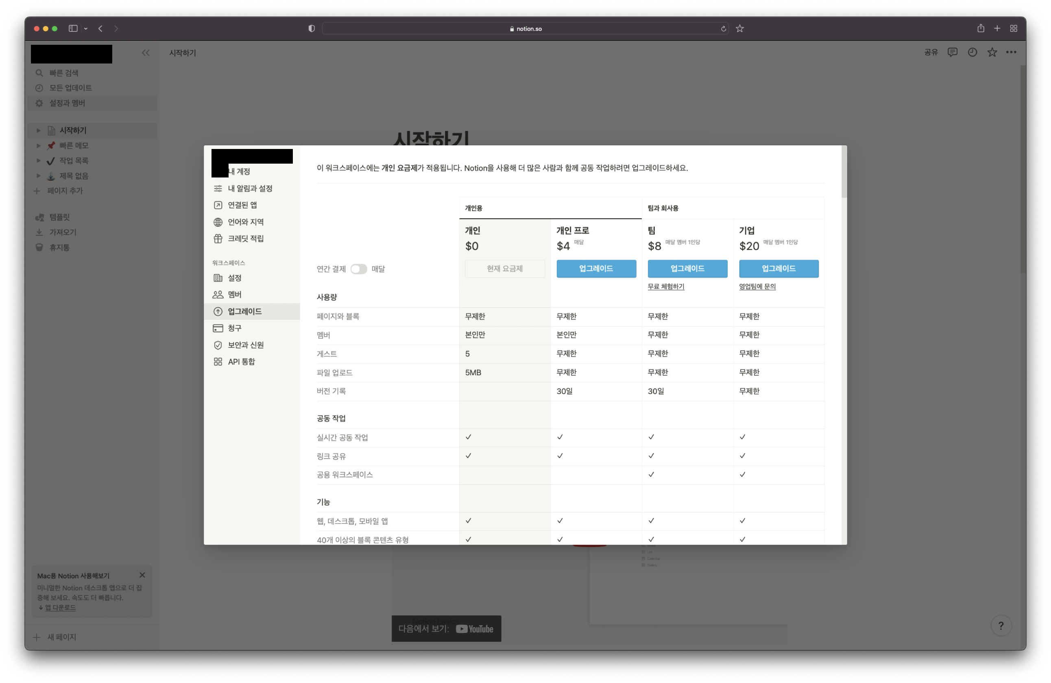The width and height of the screenshot is (1051, 683).
Task: Reload the page with the refresh icon
Action: point(723,29)
